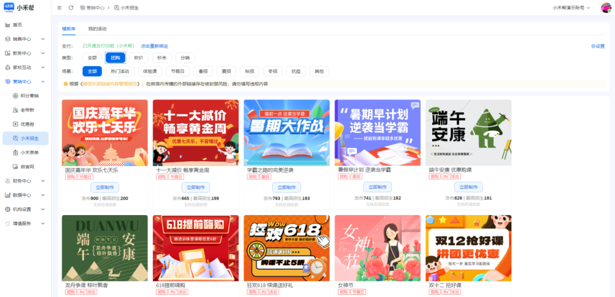Open the user avatar menu
The width and height of the screenshot is (615, 297).
tap(606, 8)
